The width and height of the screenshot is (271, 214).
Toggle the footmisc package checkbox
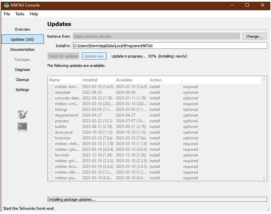tap(51, 138)
